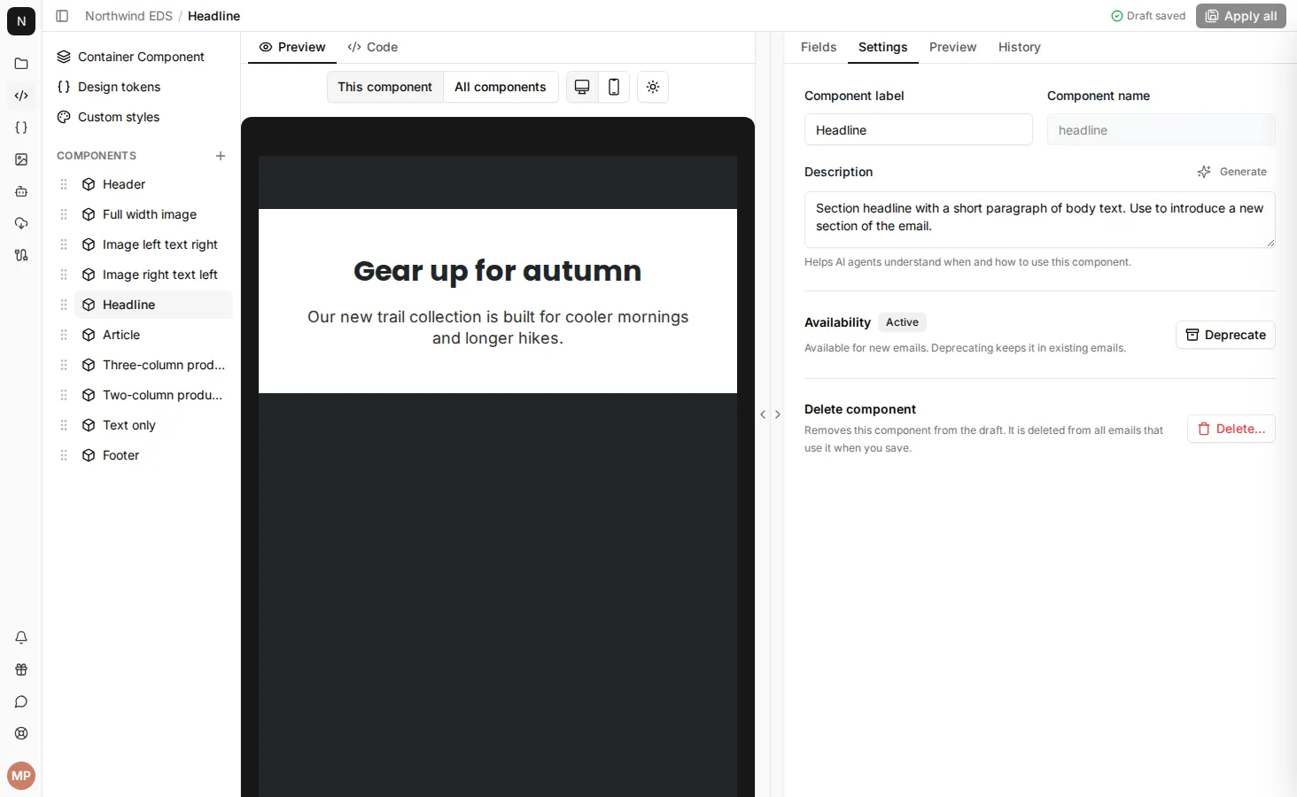Open the code icon in left rail
The width and height of the screenshot is (1297, 797).
click(21, 96)
